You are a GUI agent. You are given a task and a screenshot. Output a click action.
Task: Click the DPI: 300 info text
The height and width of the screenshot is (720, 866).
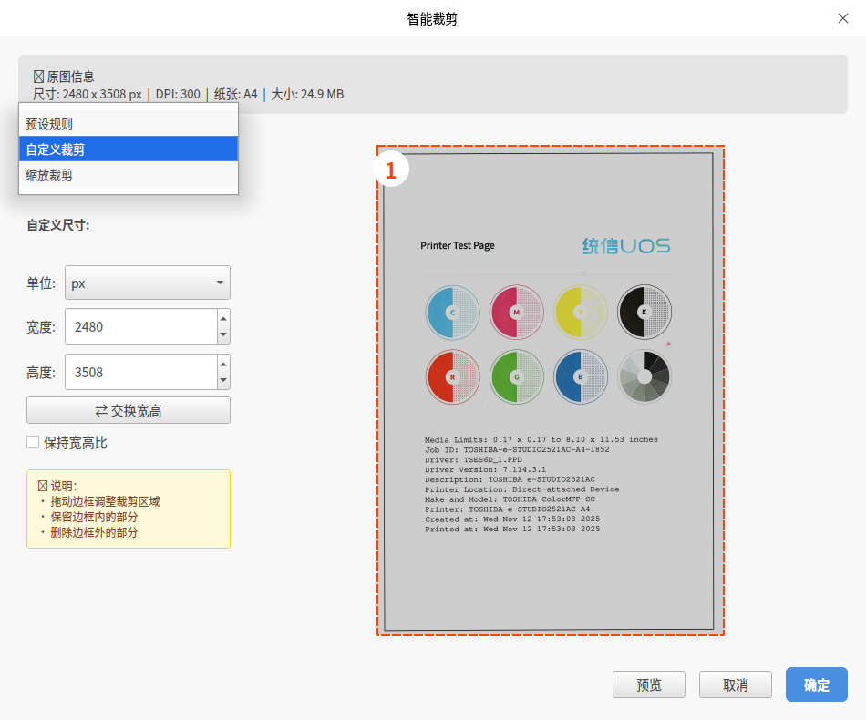pos(178,94)
